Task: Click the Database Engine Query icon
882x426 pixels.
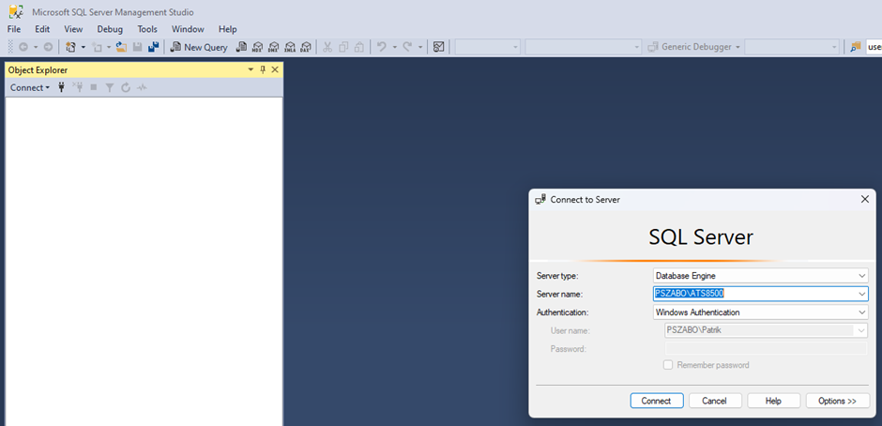Action: [241, 47]
